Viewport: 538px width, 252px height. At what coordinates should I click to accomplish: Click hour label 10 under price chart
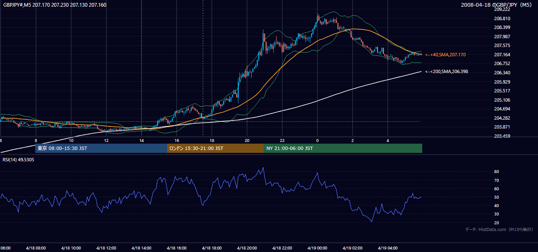[71, 141]
